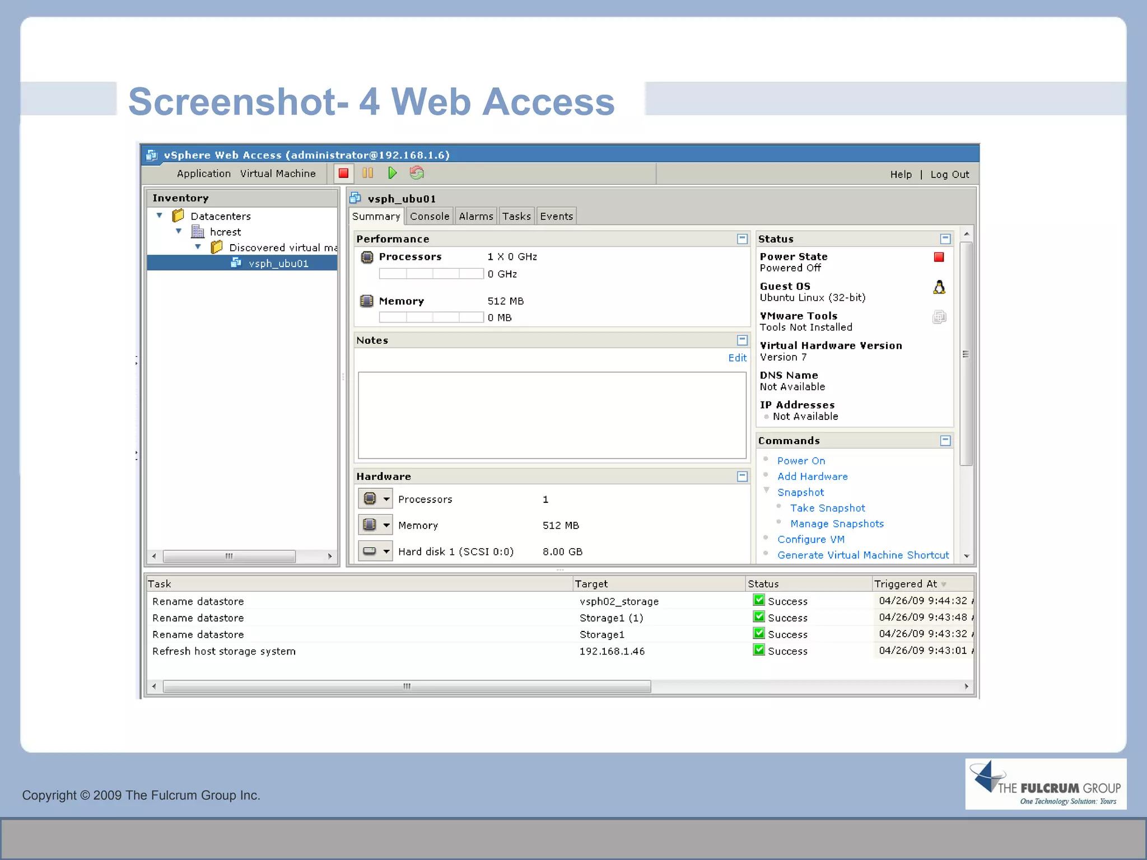Click the Inventory horizontal scrollbar thumb
1147x860 pixels.
229,556
